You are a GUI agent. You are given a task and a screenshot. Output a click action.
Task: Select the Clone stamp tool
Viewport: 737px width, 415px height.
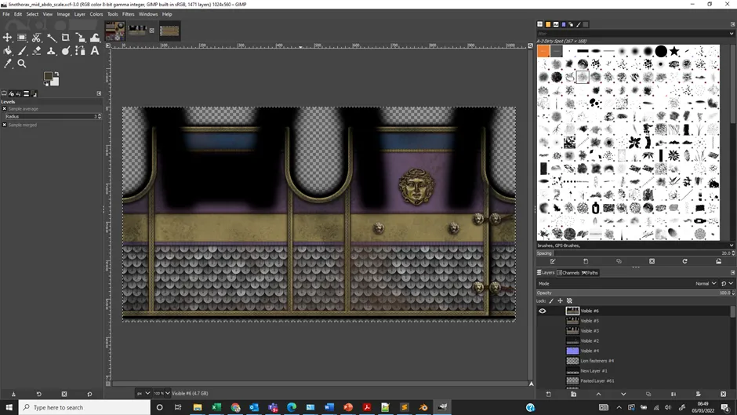(51, 51)
